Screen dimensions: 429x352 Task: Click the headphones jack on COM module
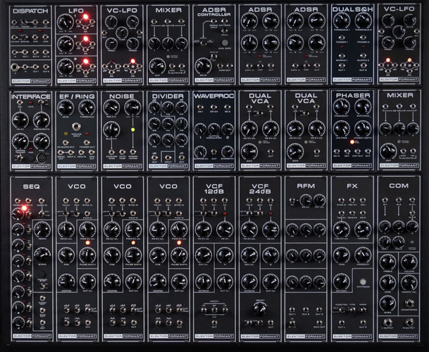pos(409,303)
